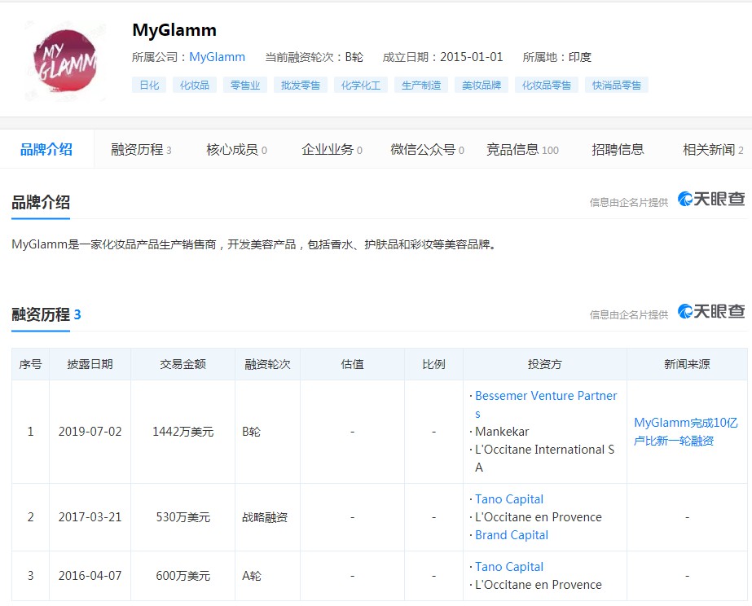
Task: Click the 比例 column header
Action: 434,364
